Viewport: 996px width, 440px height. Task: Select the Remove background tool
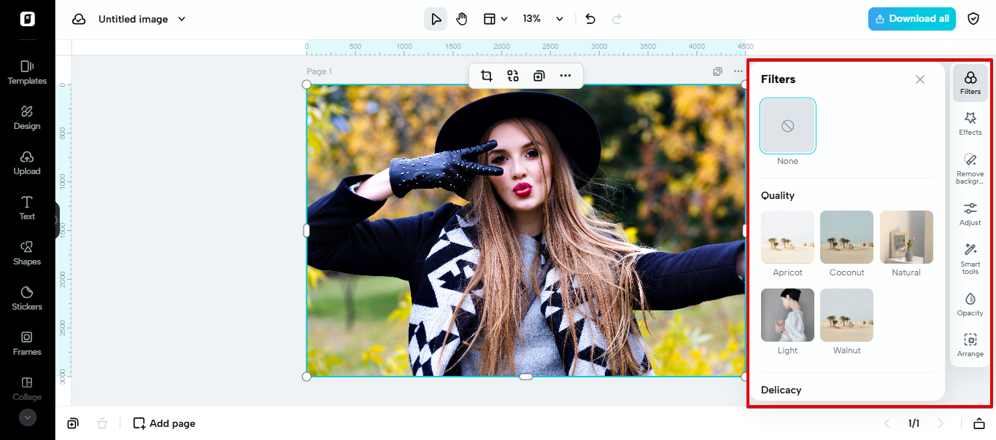click(970, 168)
